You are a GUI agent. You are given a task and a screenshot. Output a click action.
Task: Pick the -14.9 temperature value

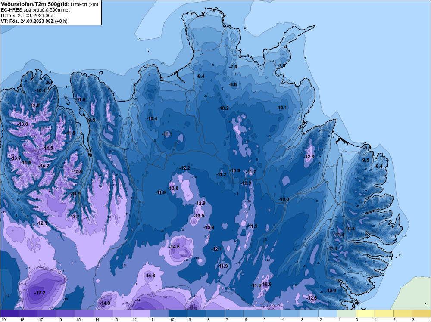point(105,303)
